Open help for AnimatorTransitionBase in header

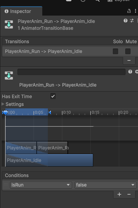click(126, 21)
